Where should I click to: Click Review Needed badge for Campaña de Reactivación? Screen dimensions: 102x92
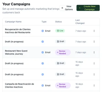pyautogui.click(x=63, y=85)
